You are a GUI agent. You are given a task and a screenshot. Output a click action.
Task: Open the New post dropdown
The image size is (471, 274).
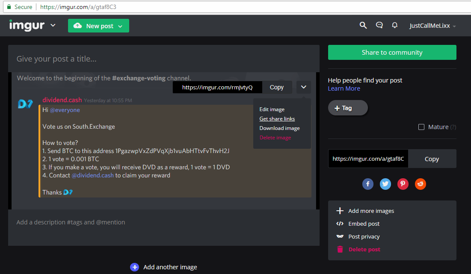tap(98, 26)
